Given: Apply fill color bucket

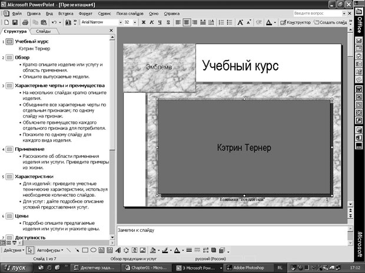Looking at the screenshot, I should coord(153,250).
